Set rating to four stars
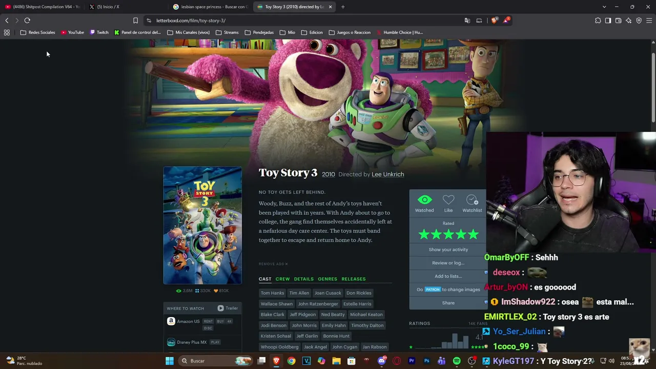Image resolution: width=656 pixels, height=369 pixels. [461, 235]
